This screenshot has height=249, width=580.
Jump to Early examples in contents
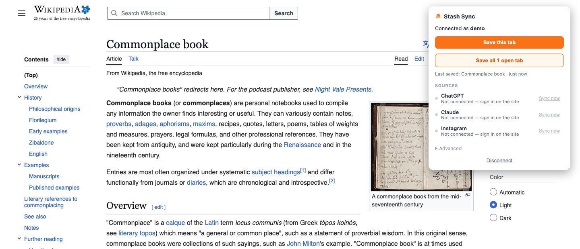[48, 131]
